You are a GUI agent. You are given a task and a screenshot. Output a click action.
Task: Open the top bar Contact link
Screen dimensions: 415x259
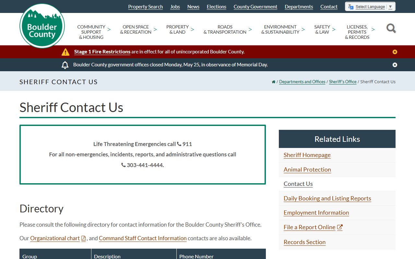tap(329, 7)
